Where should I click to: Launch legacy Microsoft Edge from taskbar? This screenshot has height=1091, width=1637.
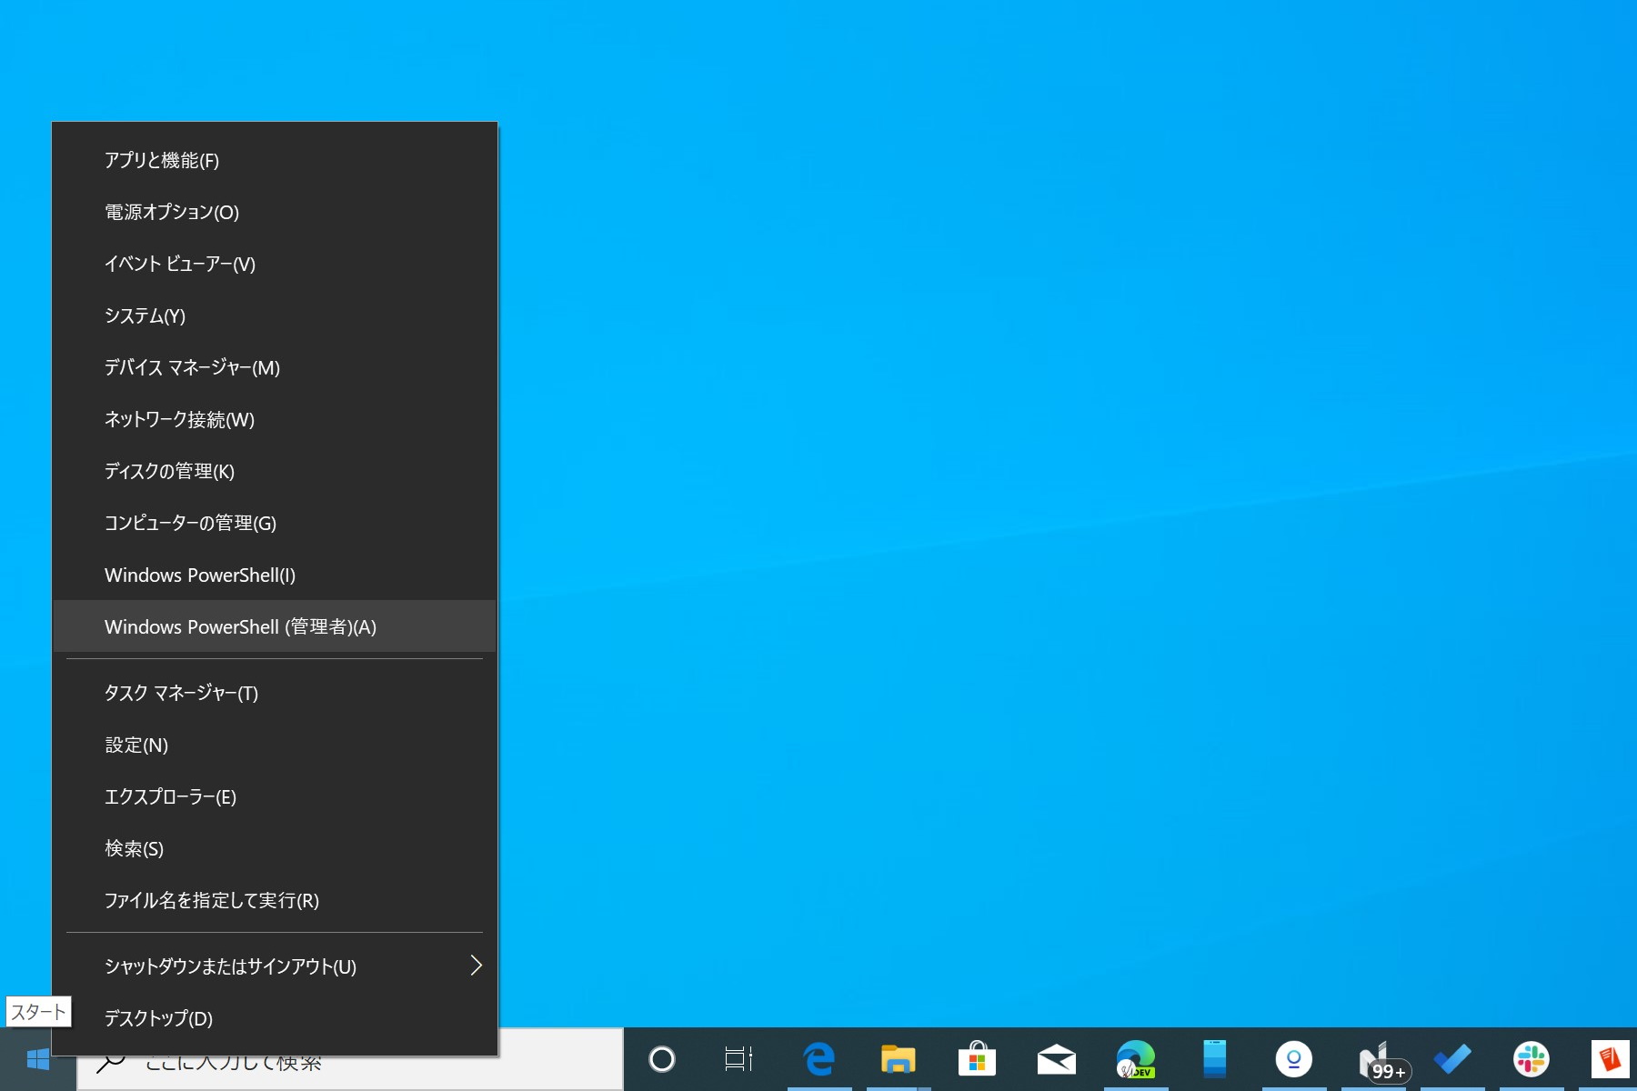tap(818, 1059)
